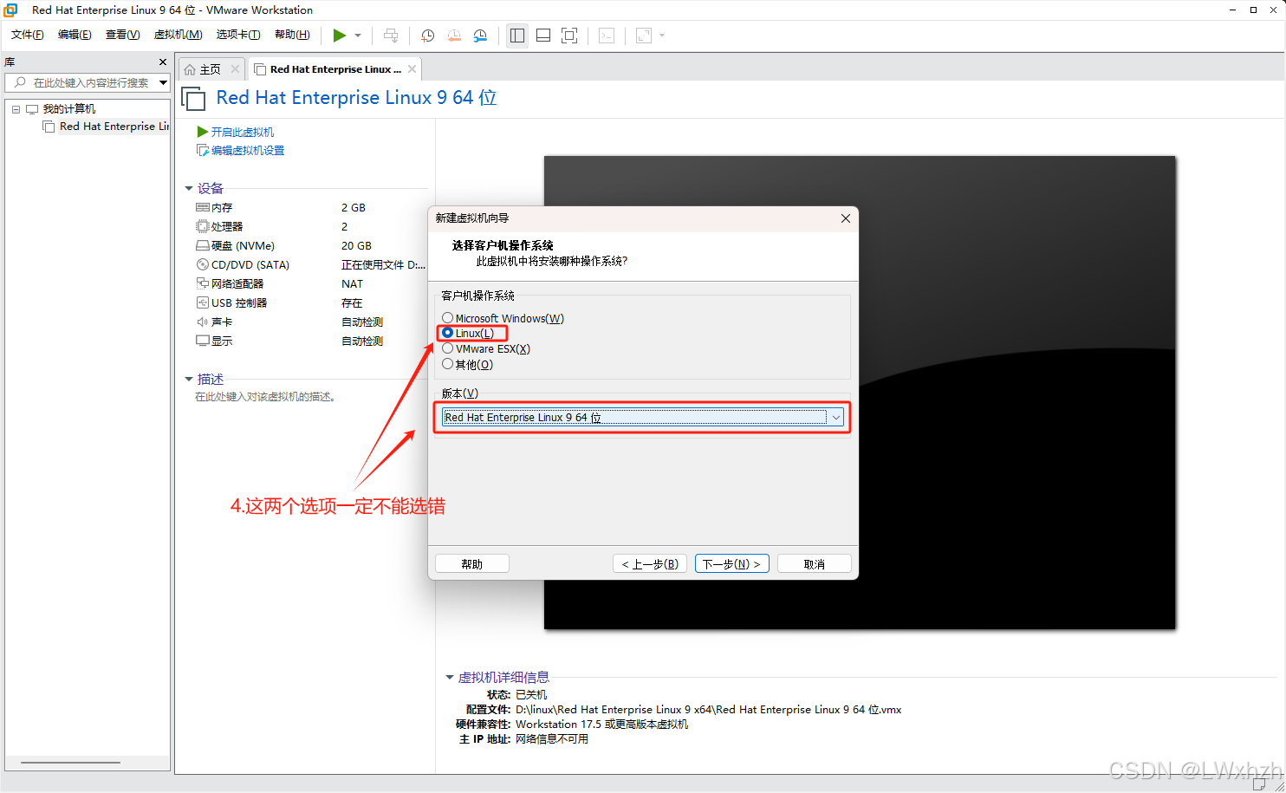Click the 内存 memory device icon
This screenshot has height=793, width=1286.
coord(203,208)
